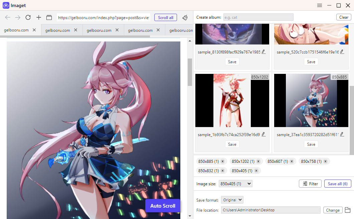Click the Scroll all button
This screenshot has width=354, height=219.
pyautogui.click(x=166, y=18)
